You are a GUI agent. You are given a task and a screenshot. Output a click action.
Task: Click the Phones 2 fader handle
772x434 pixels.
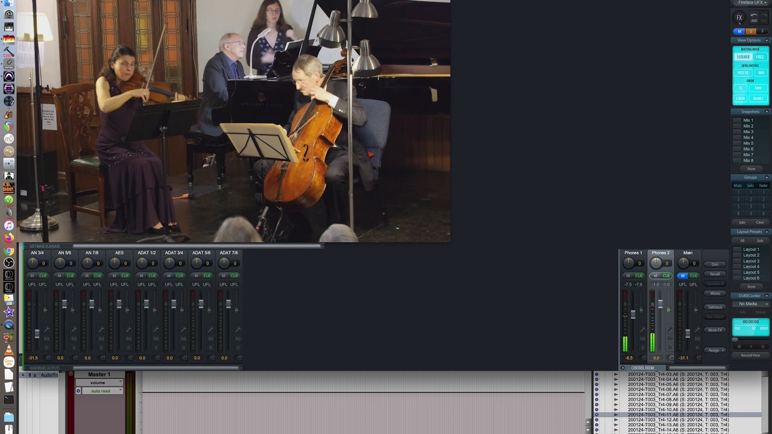point(660,304)
